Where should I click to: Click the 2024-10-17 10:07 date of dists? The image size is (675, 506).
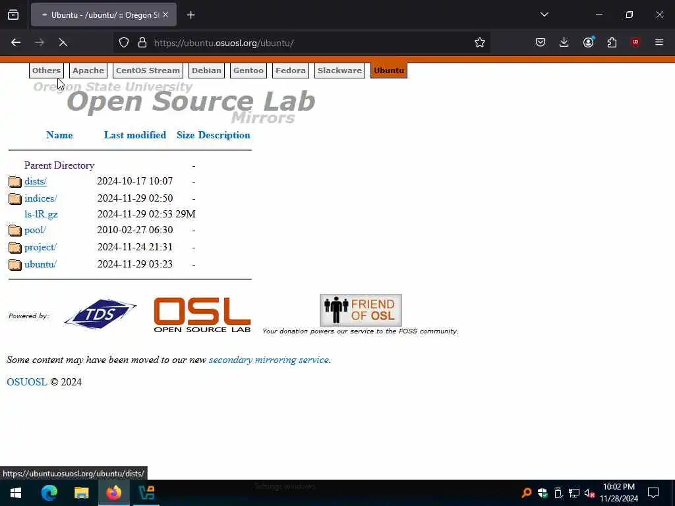pos(134,181)
